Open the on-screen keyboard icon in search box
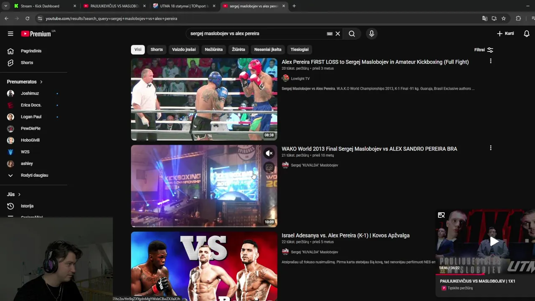The width and height of the screenshot is (535, 301). click(329, 33)
